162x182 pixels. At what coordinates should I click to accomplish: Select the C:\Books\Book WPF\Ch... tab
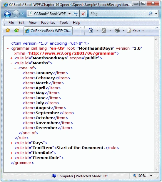[x=48, y=31]
